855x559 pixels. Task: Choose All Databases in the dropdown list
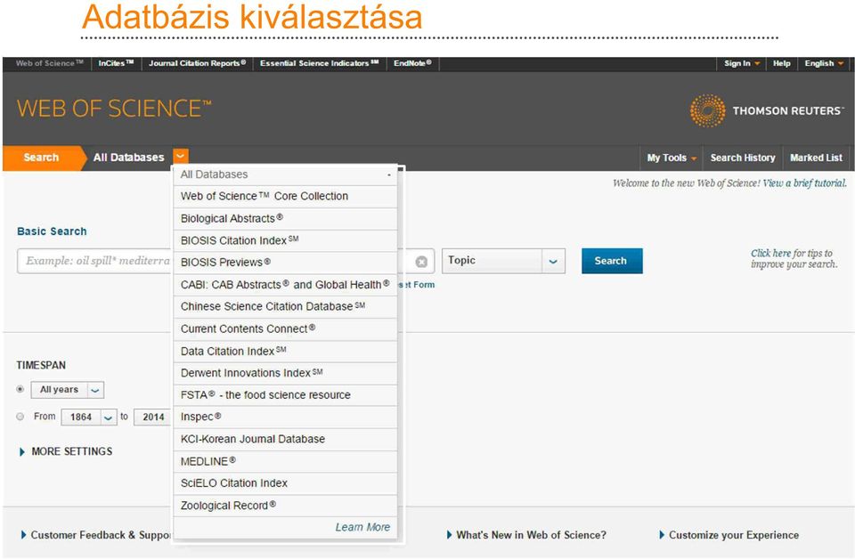click(x=285, y=174)
